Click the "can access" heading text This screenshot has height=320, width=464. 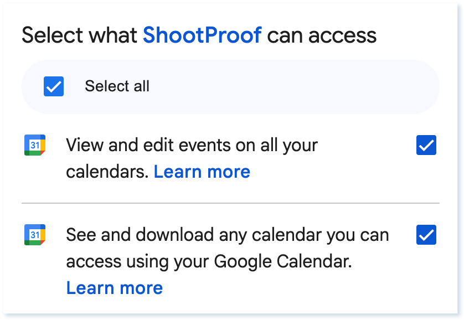click(322, 35)
